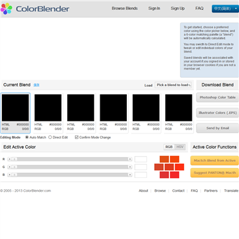
Task: Select the second blend color swatch
Action: (x=48, y=108)
